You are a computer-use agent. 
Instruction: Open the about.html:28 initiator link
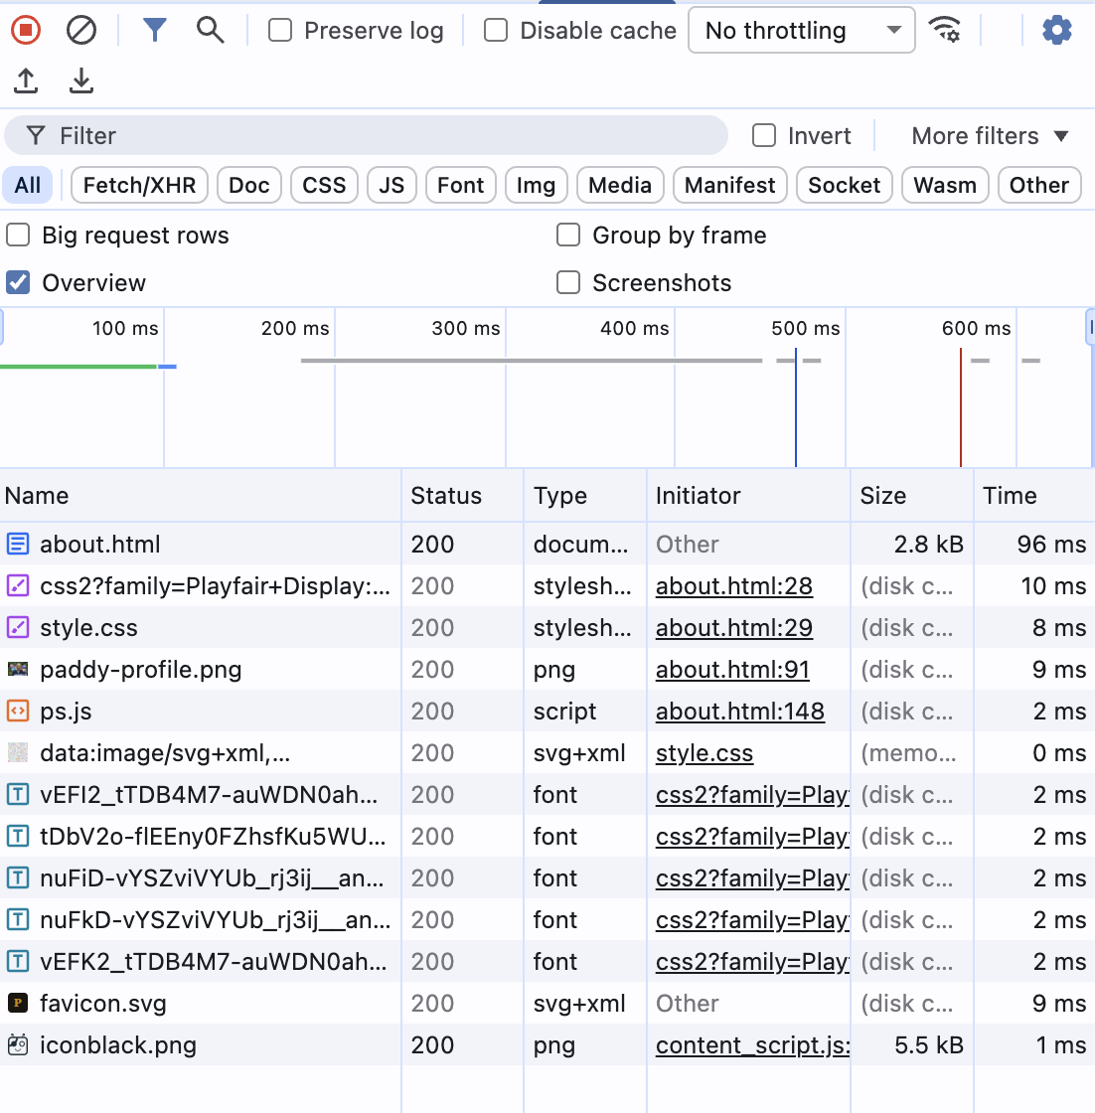[x=733, y=585]
